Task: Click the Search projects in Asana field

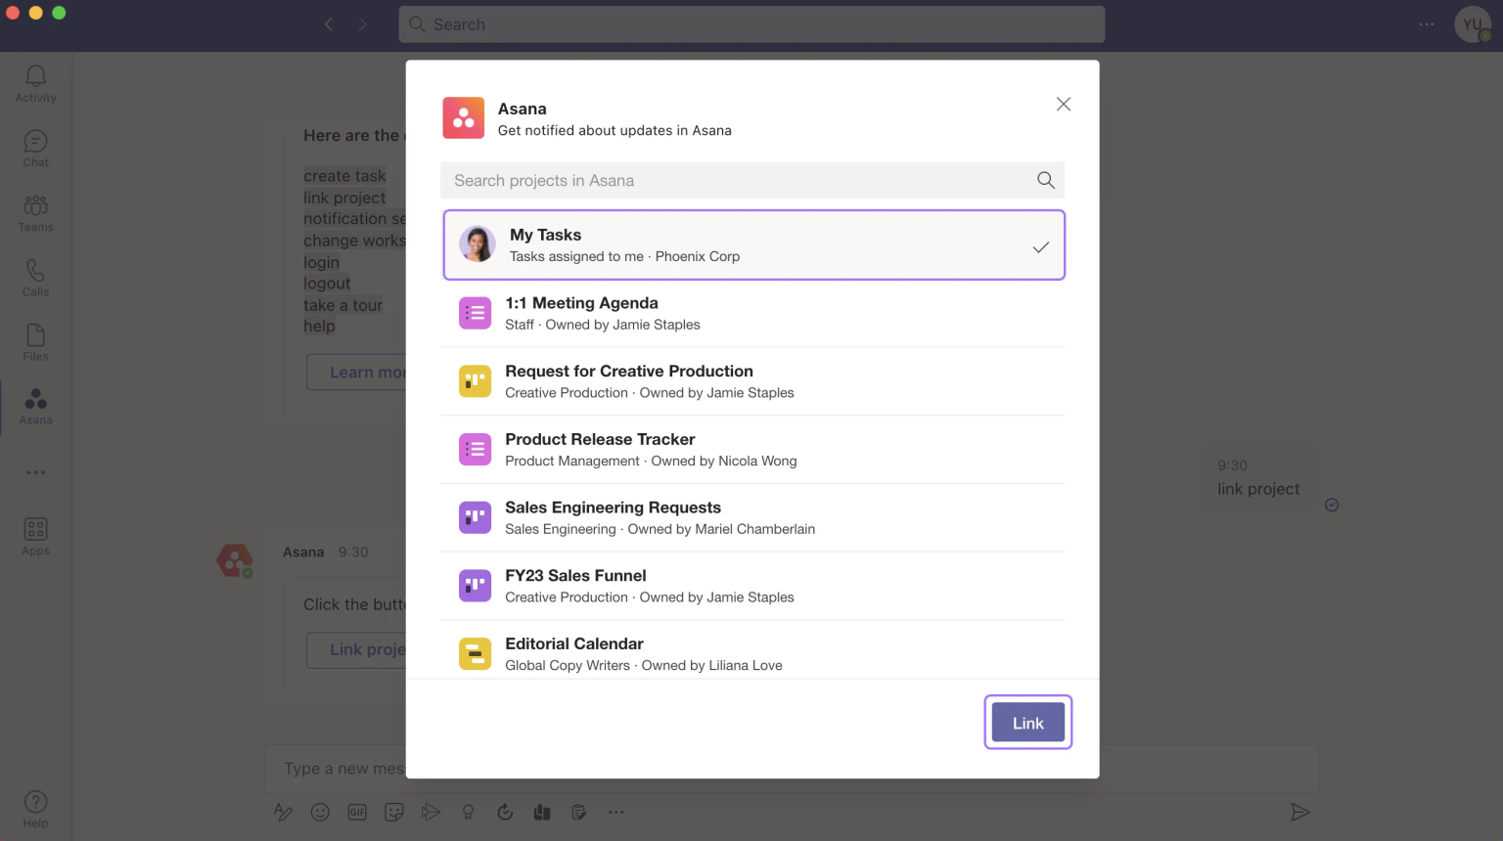Action: pos(739,181)
